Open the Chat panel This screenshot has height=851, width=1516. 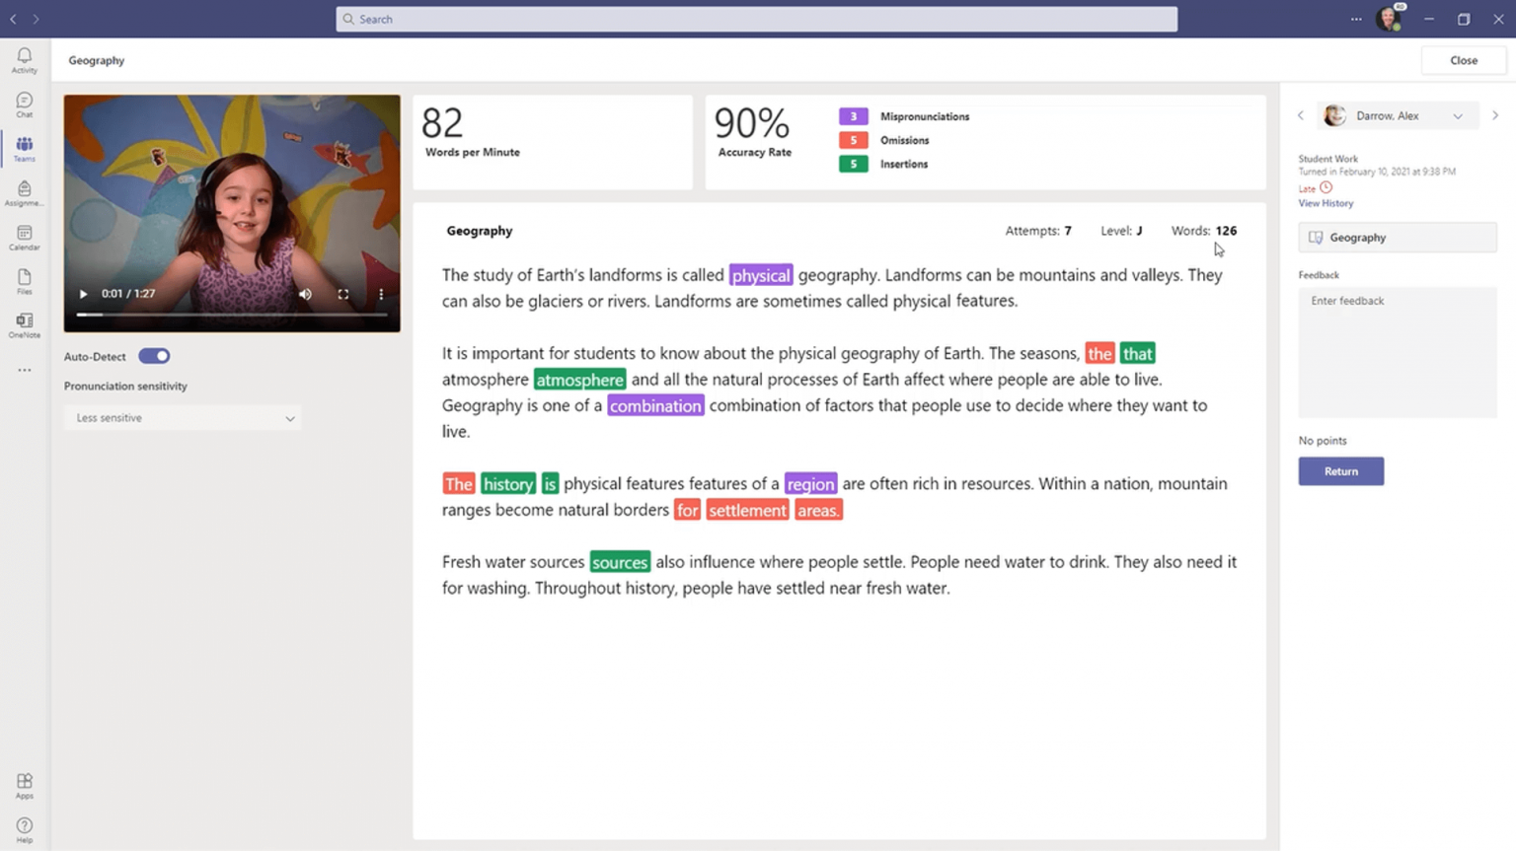[24, 104]
